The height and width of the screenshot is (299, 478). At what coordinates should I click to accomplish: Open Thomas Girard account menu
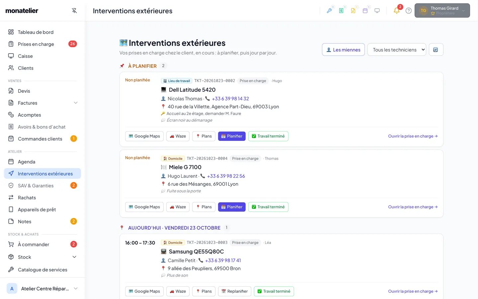(442, 11)
